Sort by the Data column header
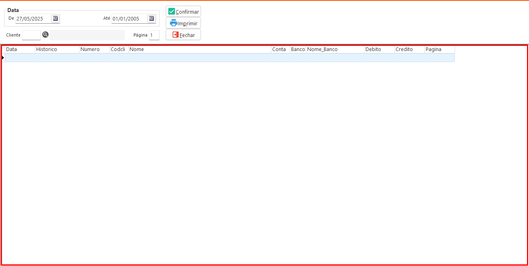The image size is (529, 266). 20,49
